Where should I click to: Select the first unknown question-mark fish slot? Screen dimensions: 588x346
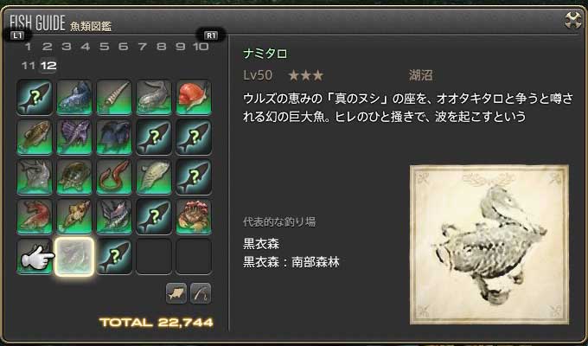pos(35,97)
